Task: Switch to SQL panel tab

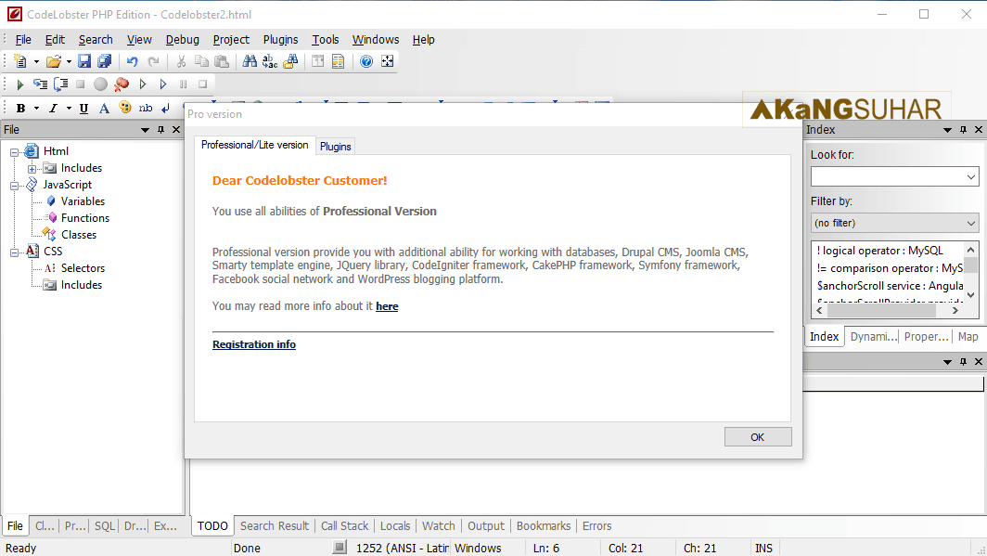Action: coord(105,525)
